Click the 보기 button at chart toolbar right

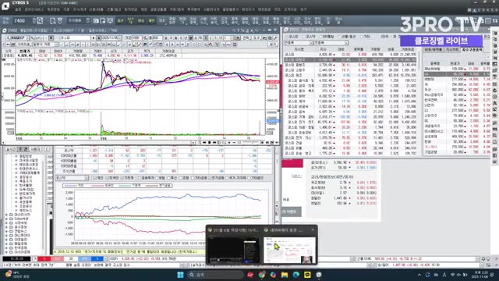(273, 44)
